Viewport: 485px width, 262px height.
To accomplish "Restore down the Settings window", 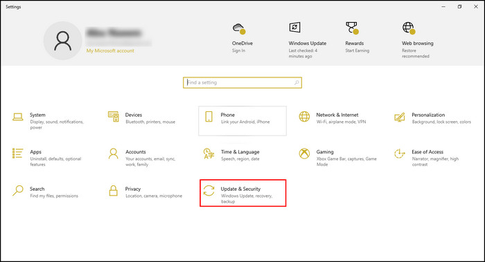I will (459, 6).
